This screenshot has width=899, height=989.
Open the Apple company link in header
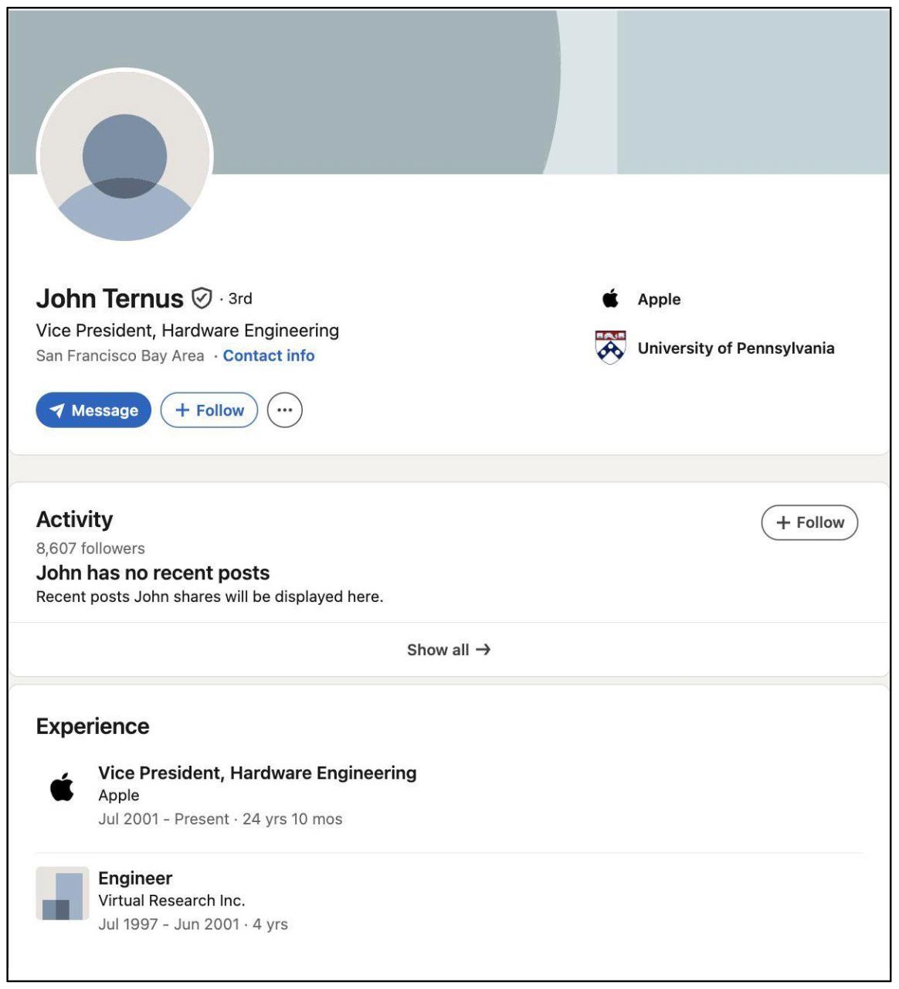pos(659,300)
